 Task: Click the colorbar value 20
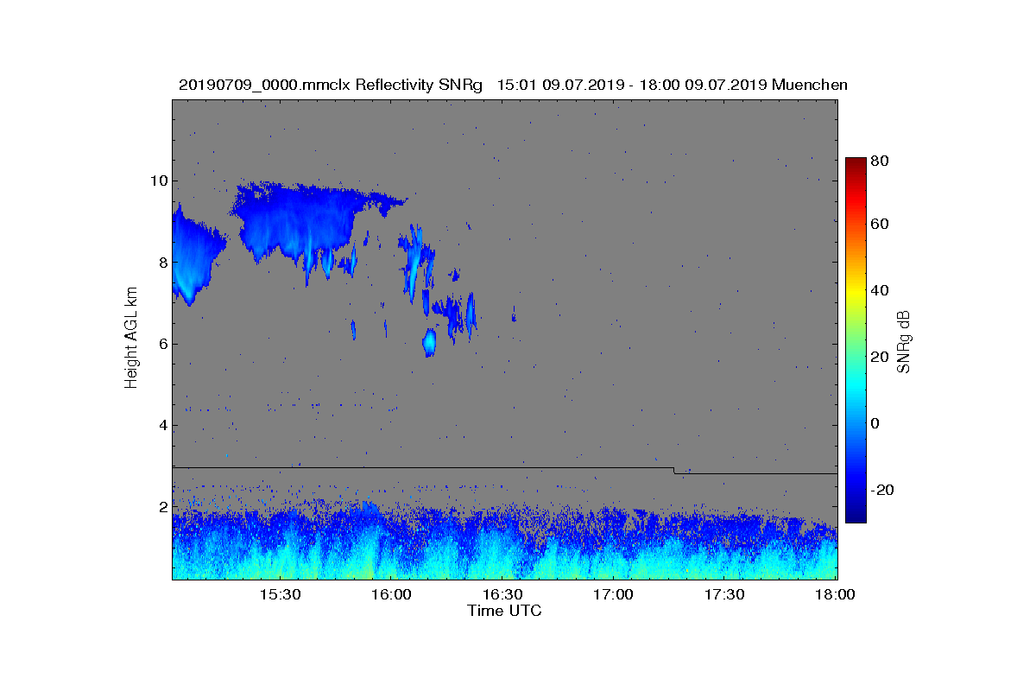point(881,357)
